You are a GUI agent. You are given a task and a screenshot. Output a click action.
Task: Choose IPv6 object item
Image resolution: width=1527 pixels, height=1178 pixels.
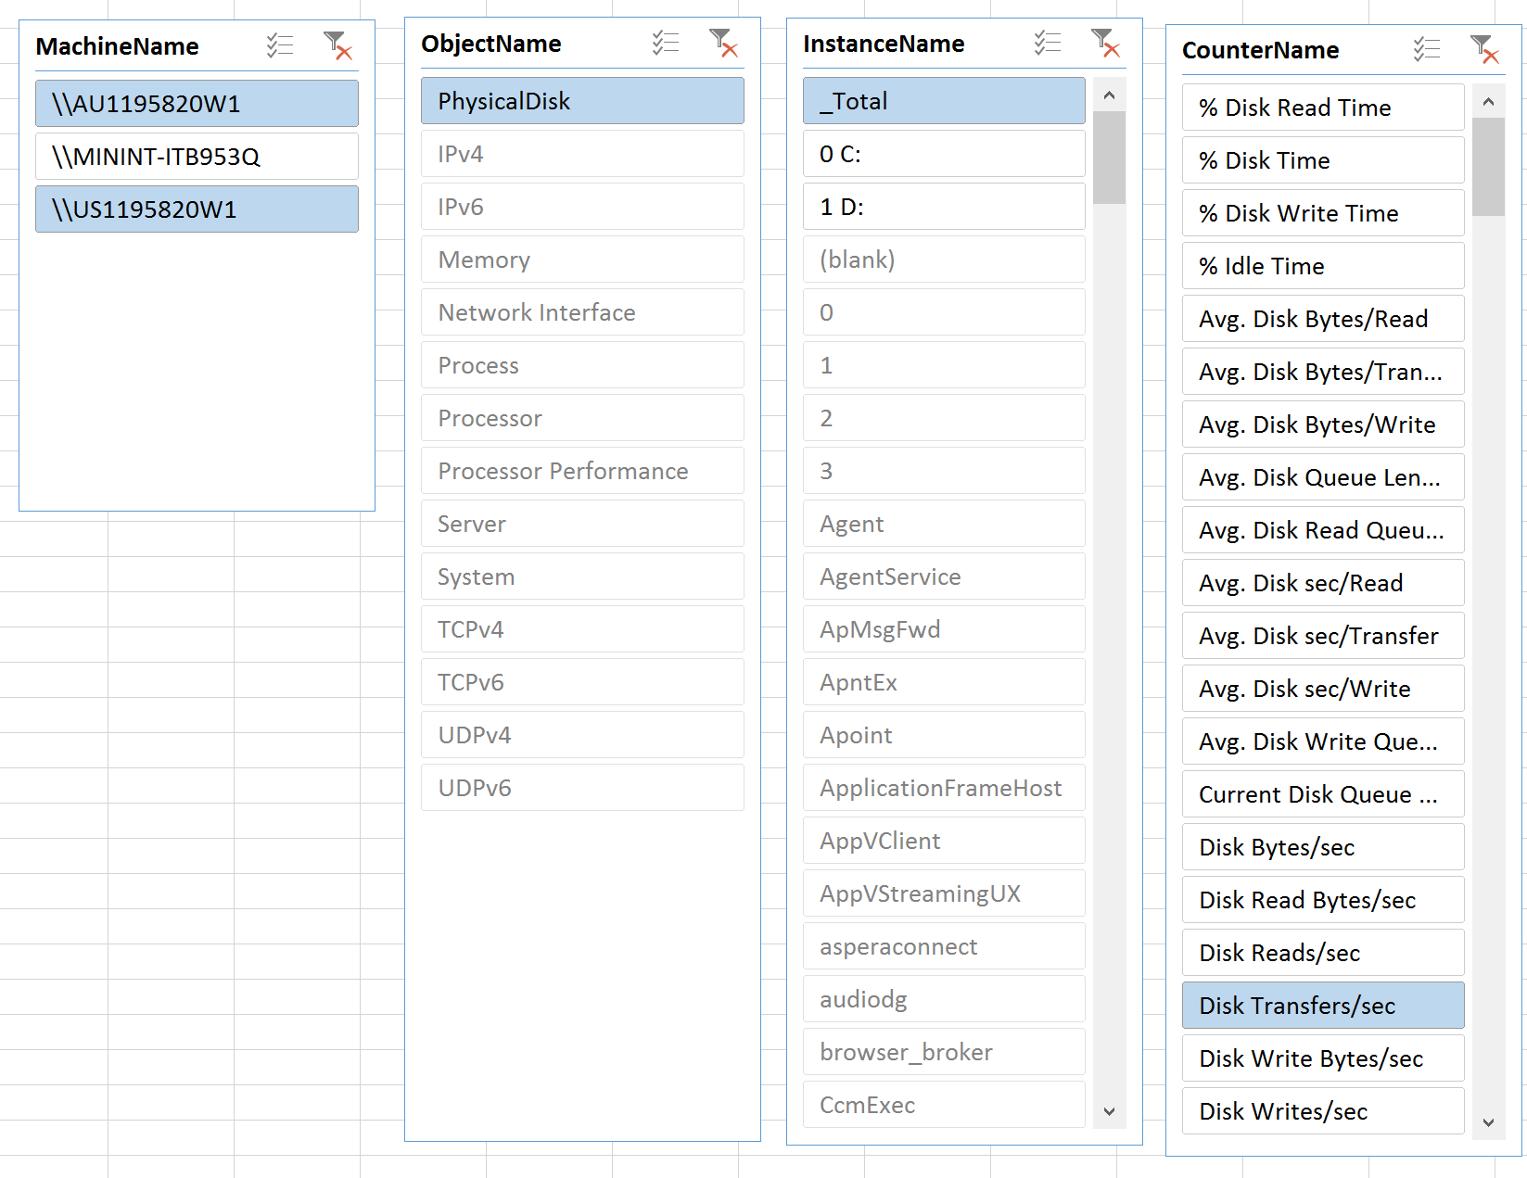click(x=582, y=206)
